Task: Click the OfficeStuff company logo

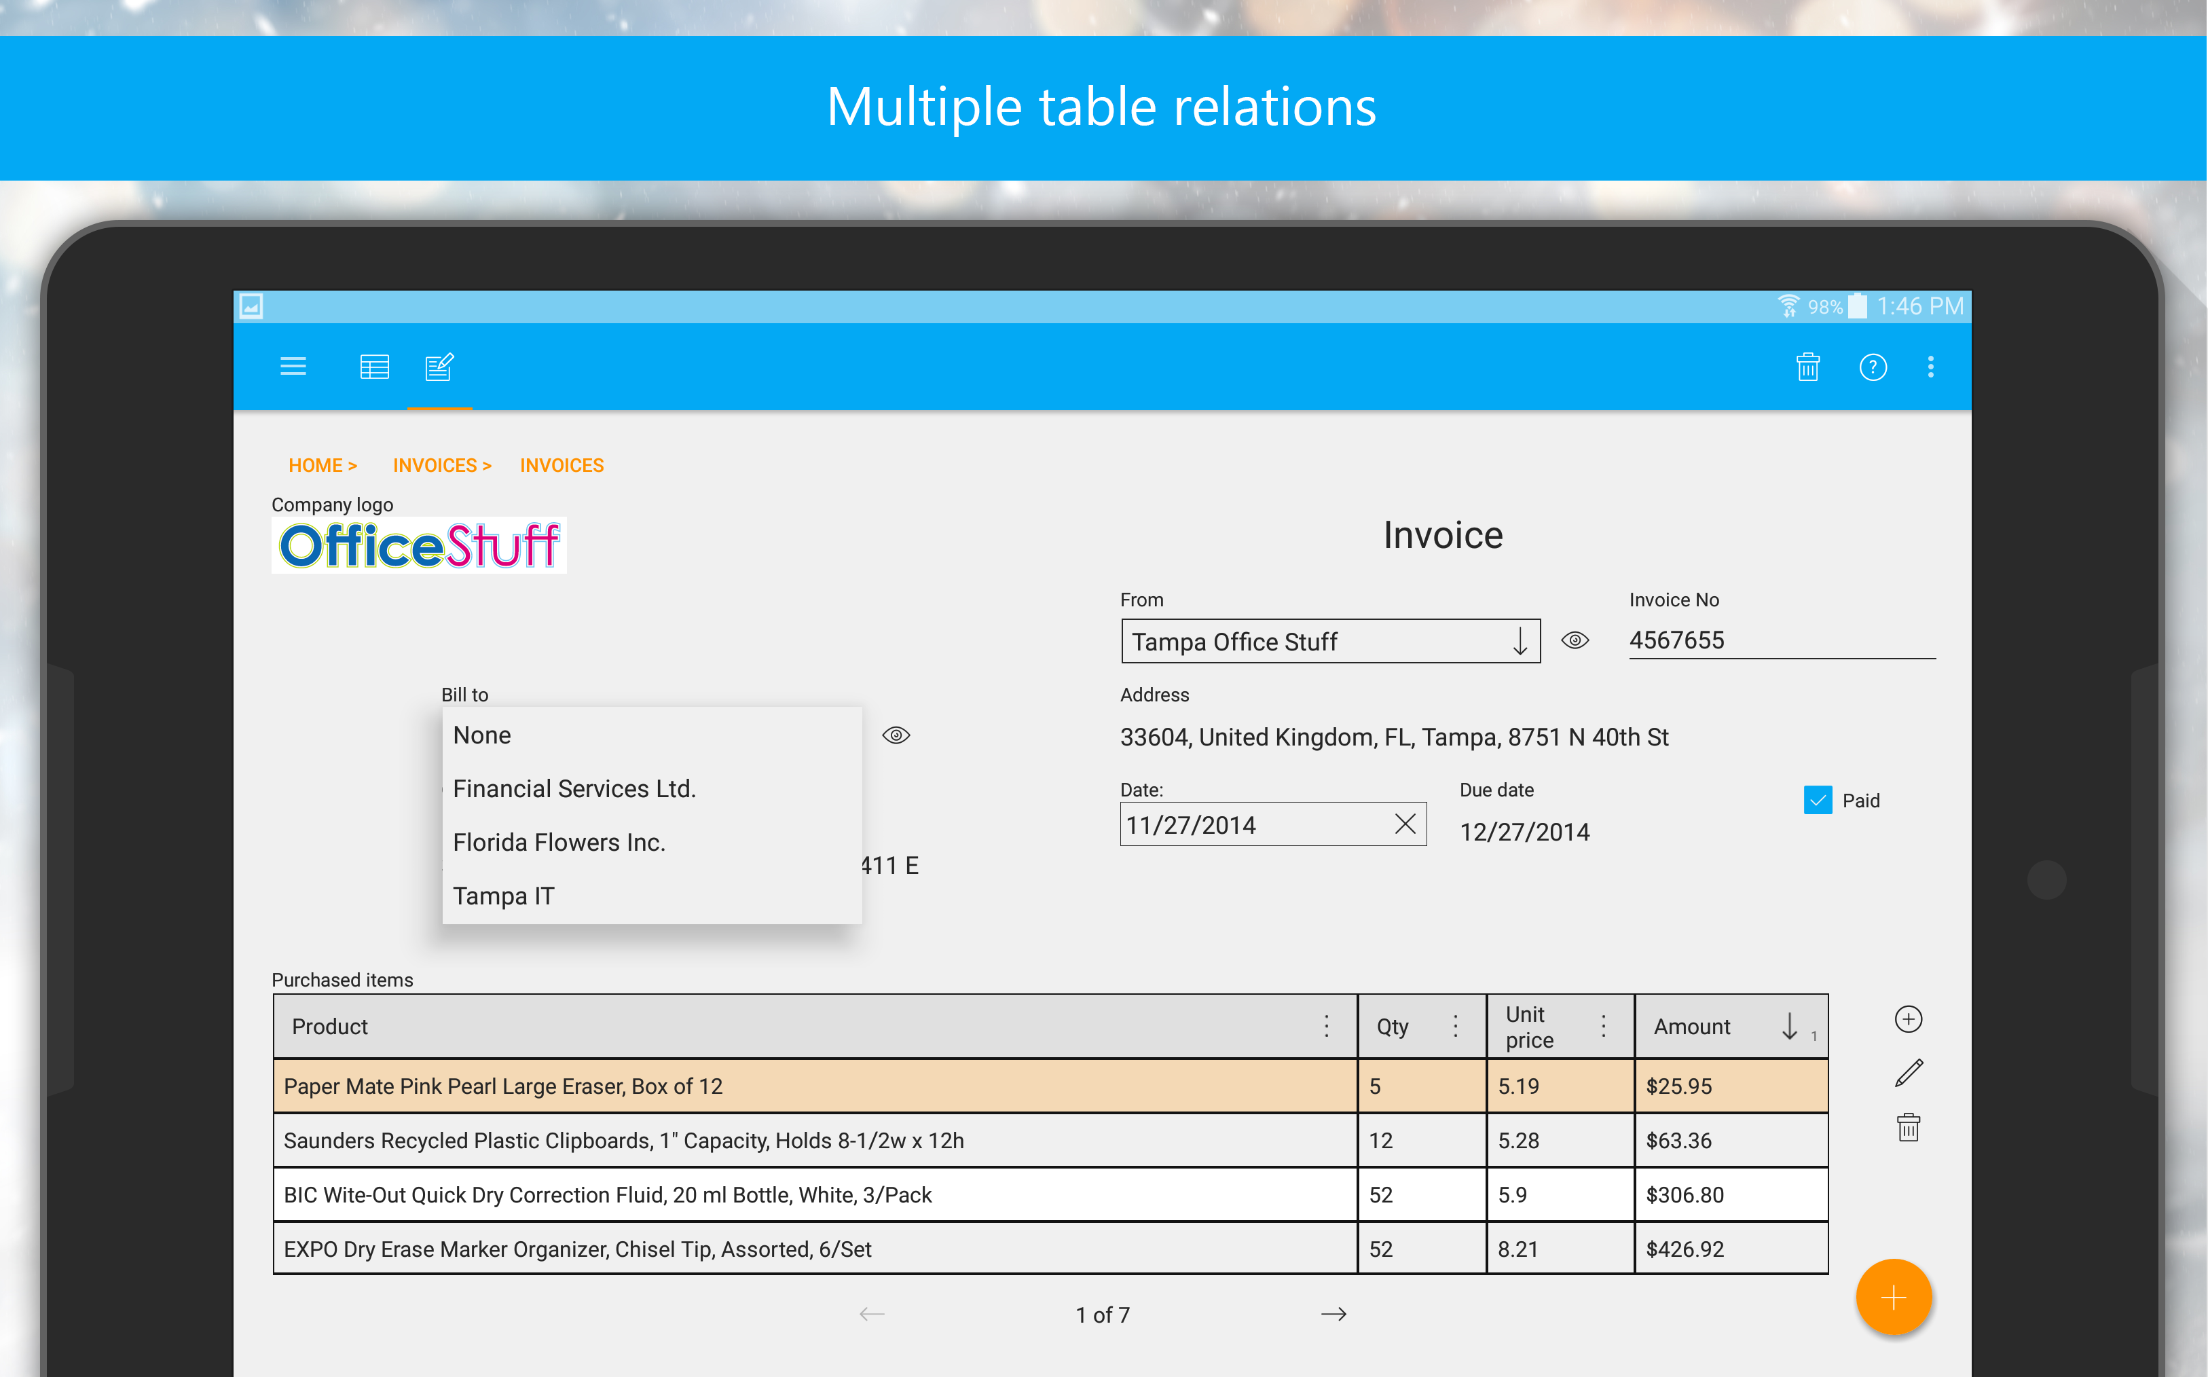Action: click(x=419, y=545)
